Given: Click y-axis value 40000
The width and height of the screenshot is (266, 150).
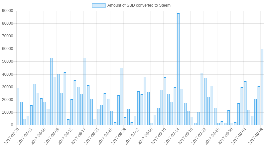Looking at the screenshot, I should (x=7, y=74).
